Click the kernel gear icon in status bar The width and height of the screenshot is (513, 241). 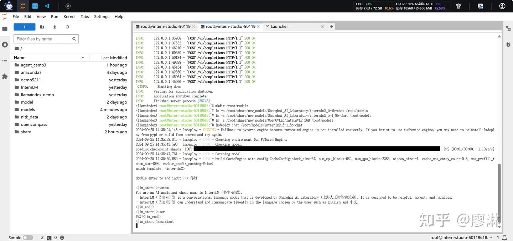[x=62, y=238]
